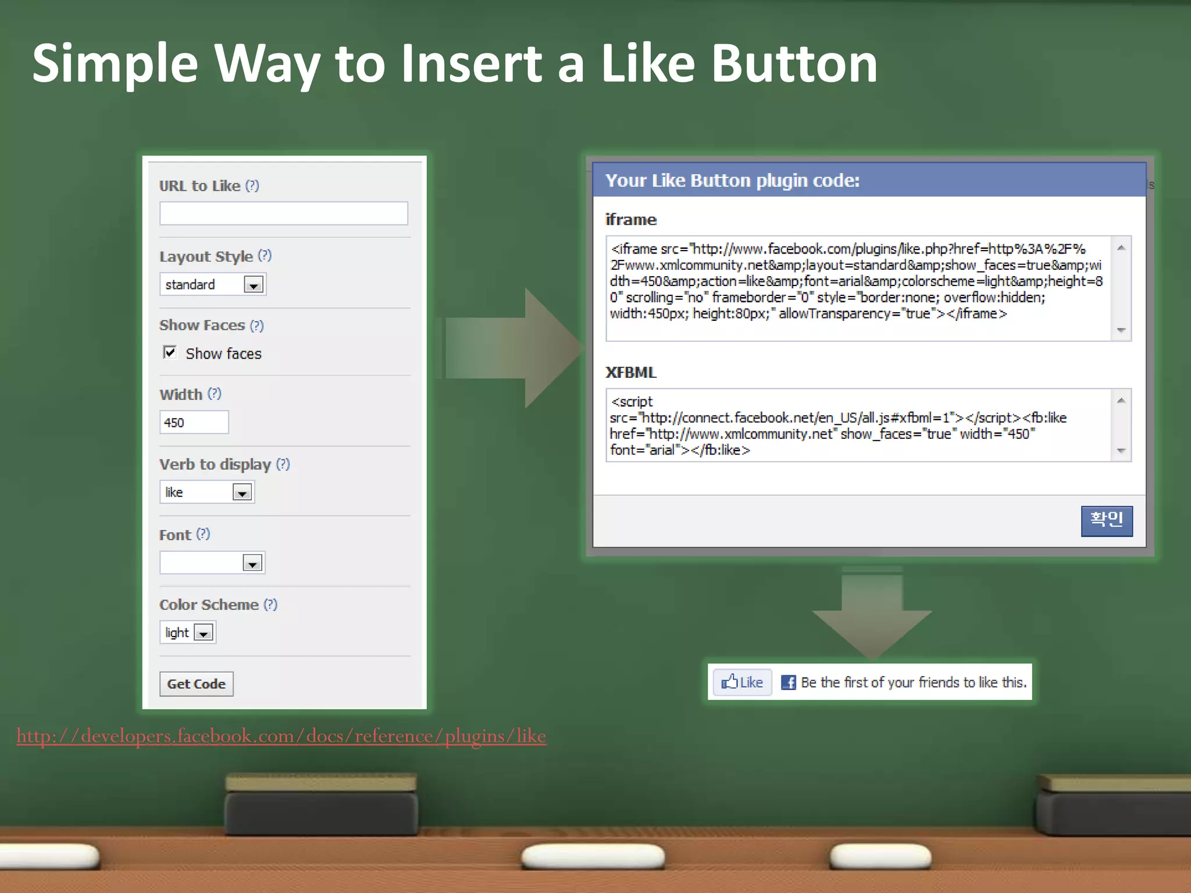Click the blue 확인 confirm button
1191x893 pixels.
tap(1106, 520)
